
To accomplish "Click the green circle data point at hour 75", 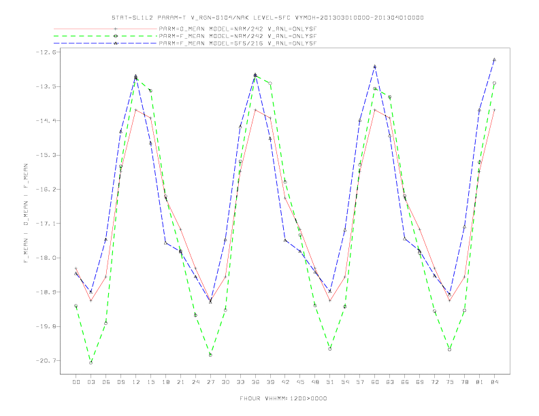I will (450, 349).
